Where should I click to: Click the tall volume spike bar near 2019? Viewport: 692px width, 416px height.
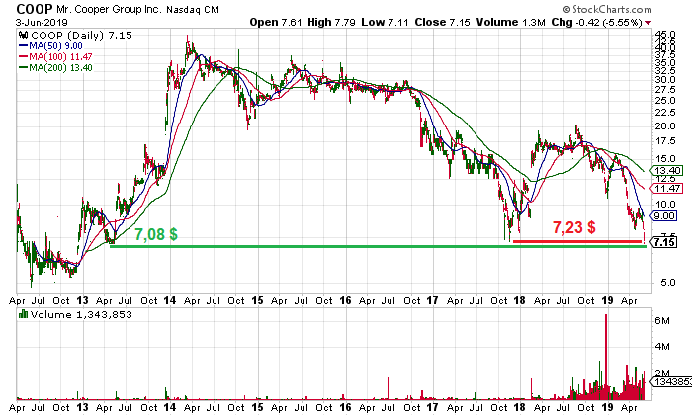[x=606, y=357]
